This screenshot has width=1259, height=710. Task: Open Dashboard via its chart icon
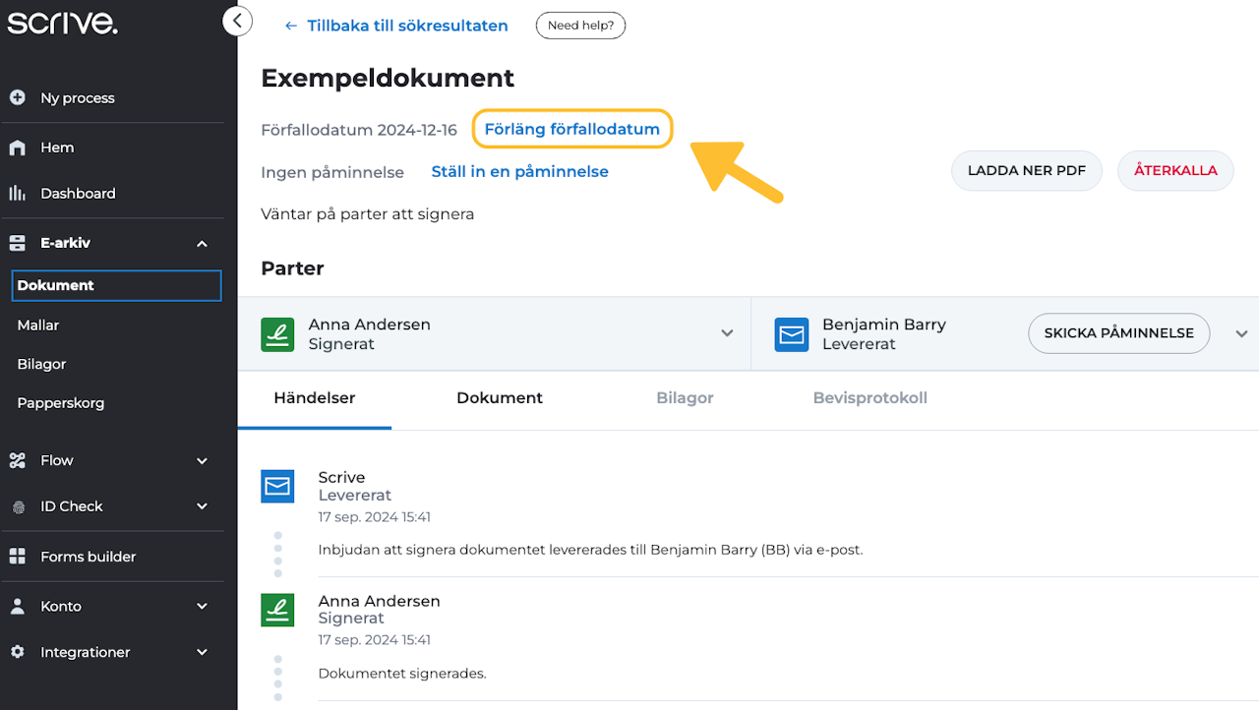[17, 194]
